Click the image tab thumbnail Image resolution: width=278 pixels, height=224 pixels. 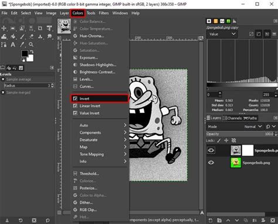tap(64, 26)
